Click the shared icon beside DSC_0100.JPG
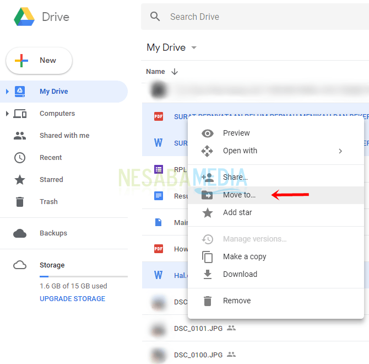 pyautogui.click(x=231, y=354)
